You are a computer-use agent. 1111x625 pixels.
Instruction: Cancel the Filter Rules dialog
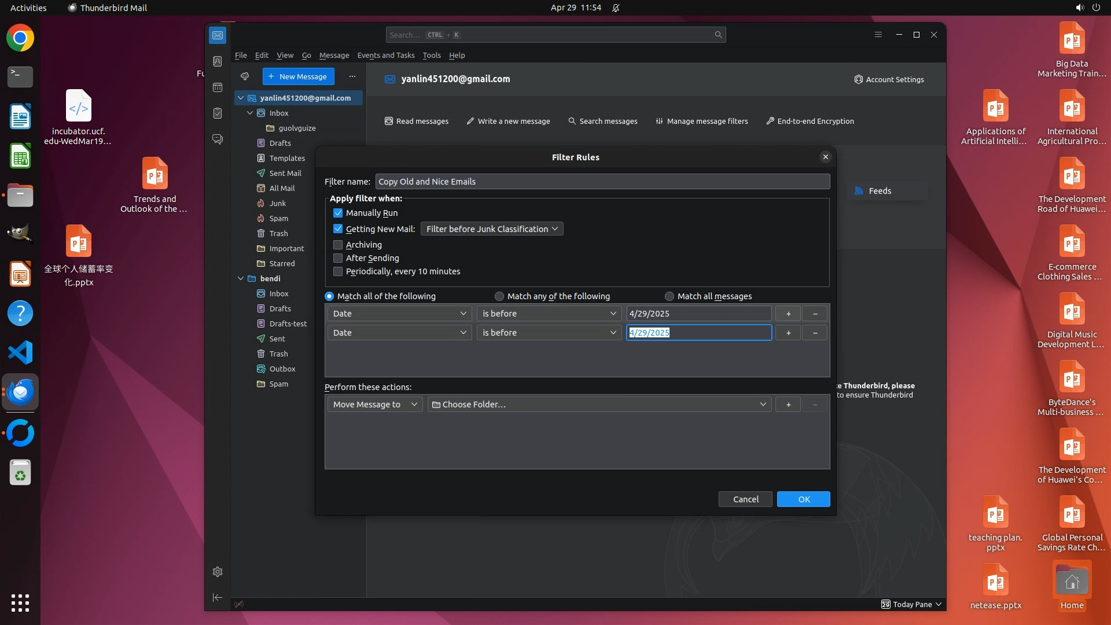[x=745, y=499]
